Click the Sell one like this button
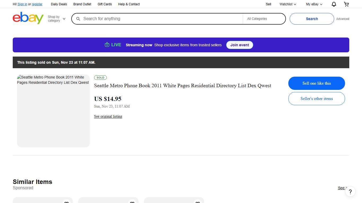 pos(316,83)
